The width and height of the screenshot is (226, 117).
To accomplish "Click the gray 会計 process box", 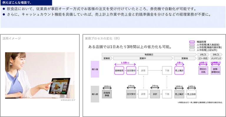I will point(155,94).
